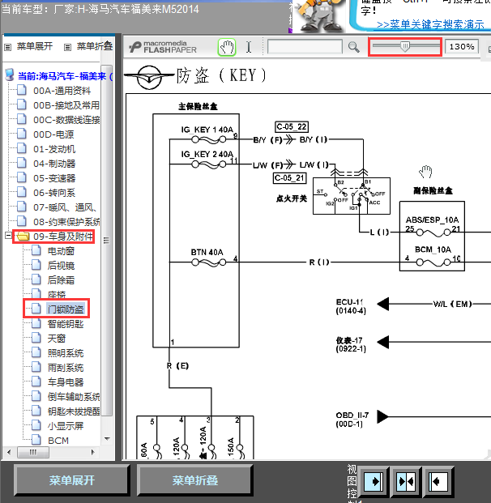This screenshot has width=491, height=503.
Task: Open the 07-暖风、通风 tree item
Action: click(65, 207)
